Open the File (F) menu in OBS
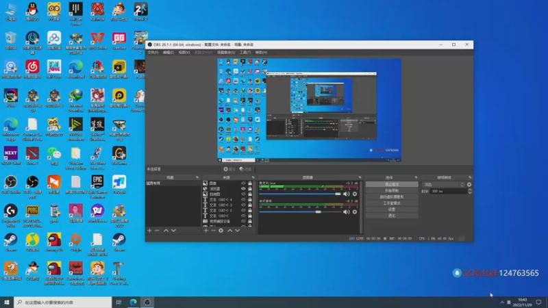548x308 pixels. (153, 53)
